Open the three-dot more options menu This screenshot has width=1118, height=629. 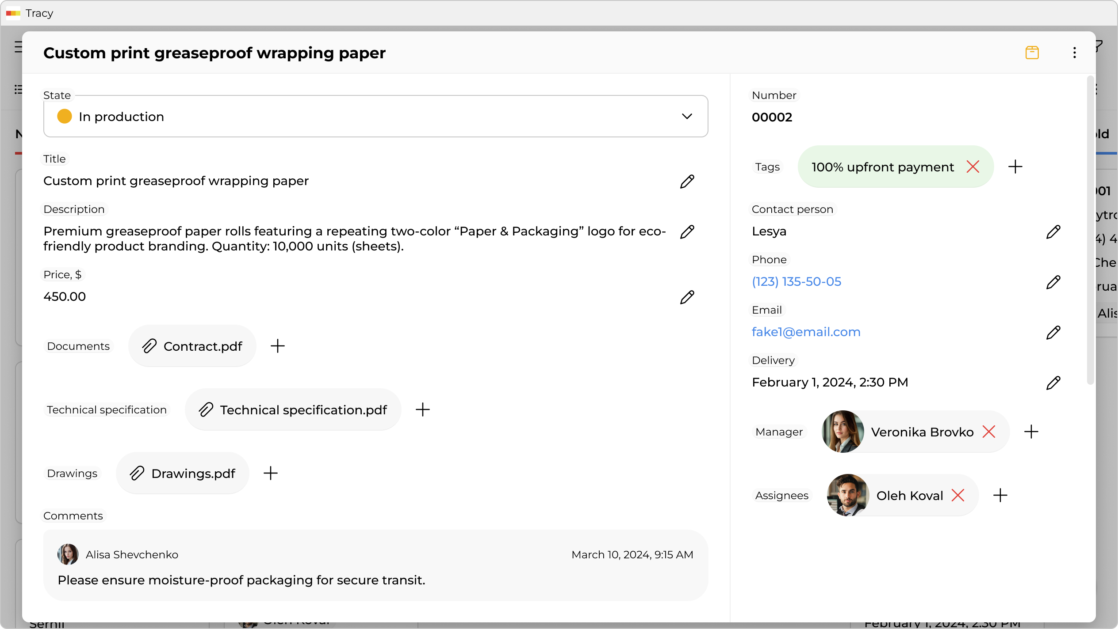tap(1074, 53)
